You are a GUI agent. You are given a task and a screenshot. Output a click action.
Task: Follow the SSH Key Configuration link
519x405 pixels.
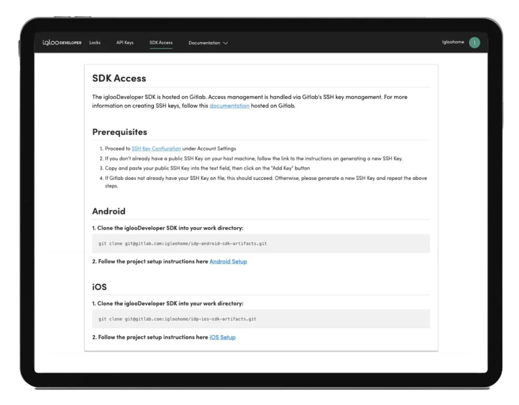pyautogui.click(x=156, y=149)
